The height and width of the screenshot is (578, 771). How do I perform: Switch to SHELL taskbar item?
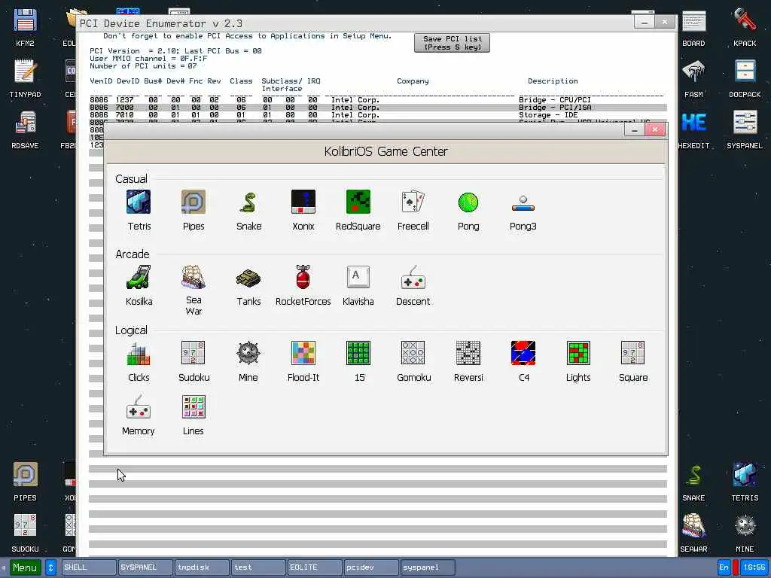89,567
